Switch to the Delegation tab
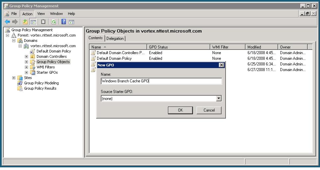Screen dimensions: 320x170 coord(115,39)
